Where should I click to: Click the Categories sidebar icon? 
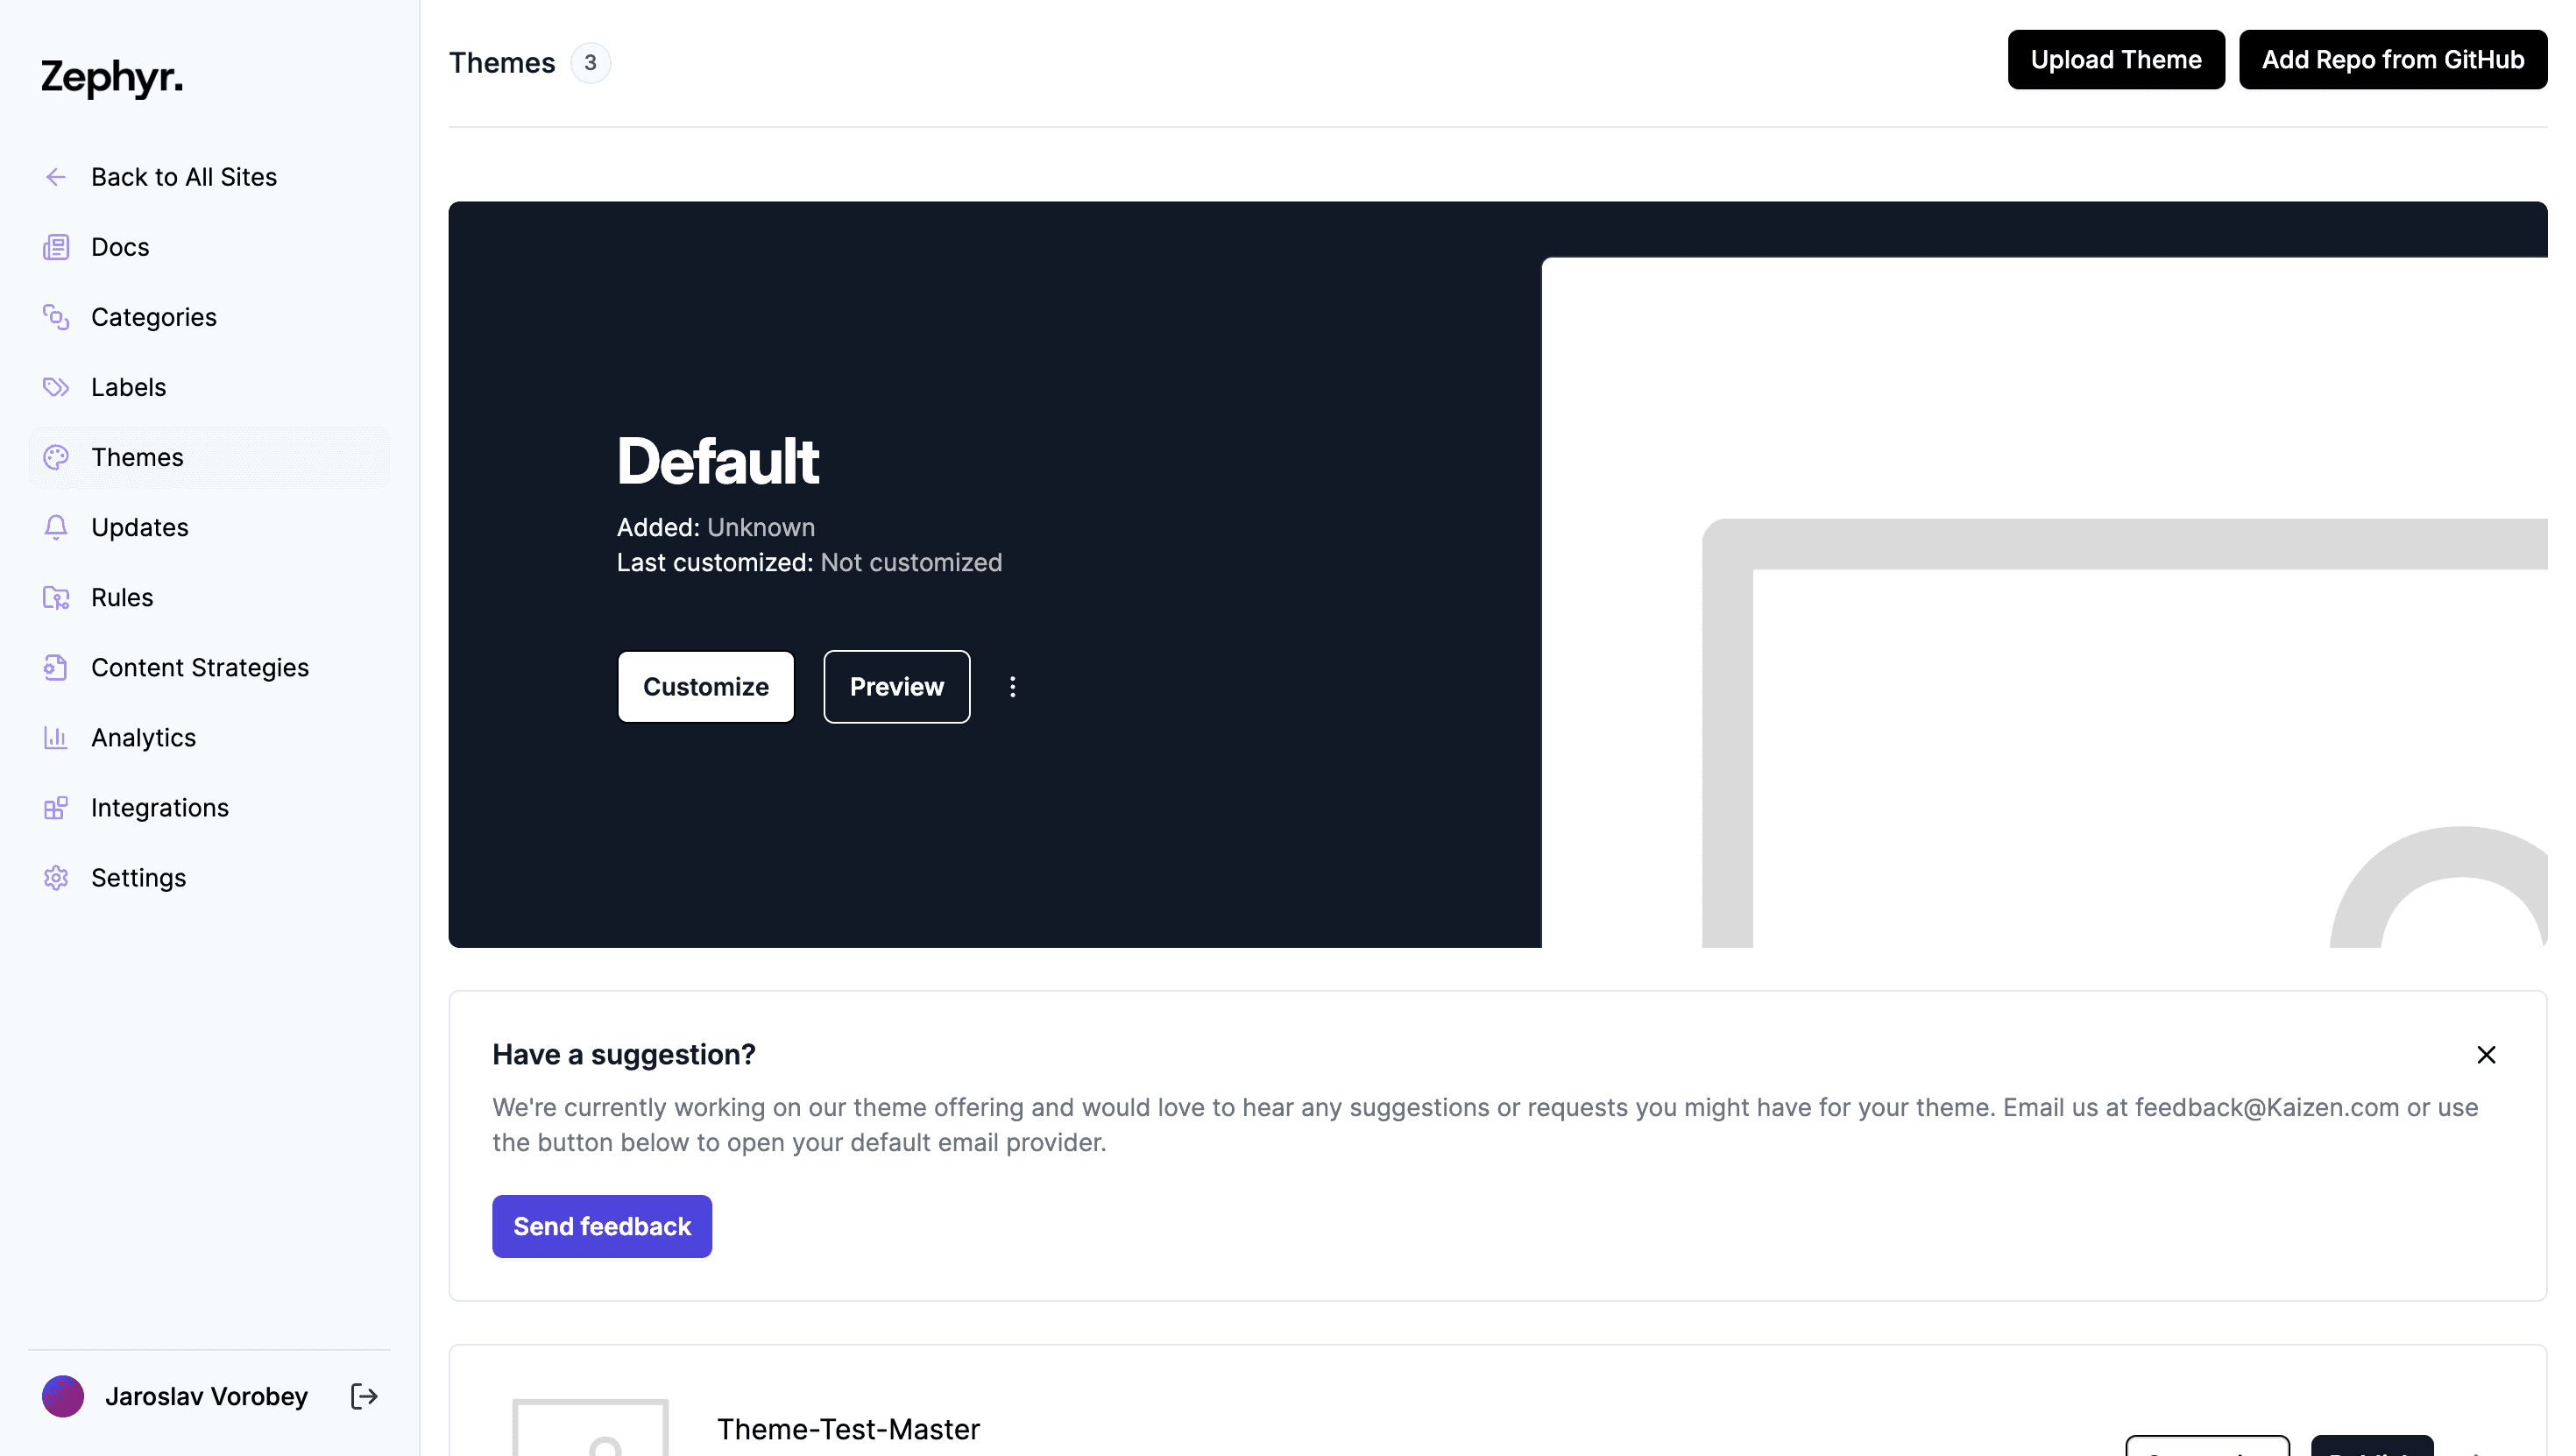(x=56, y=317)
